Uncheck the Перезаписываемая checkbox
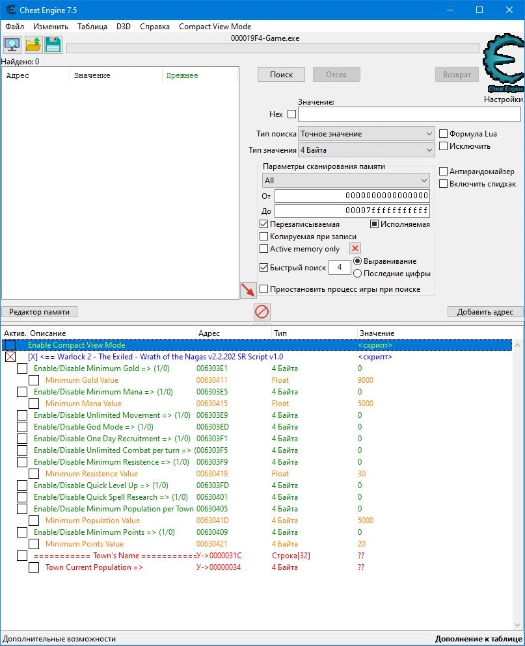 [264, 224]
